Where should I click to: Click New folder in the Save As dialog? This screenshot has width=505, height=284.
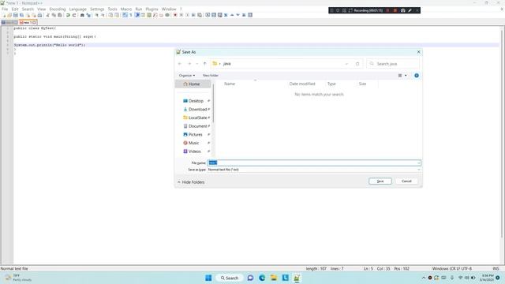(x=211, y=76)
